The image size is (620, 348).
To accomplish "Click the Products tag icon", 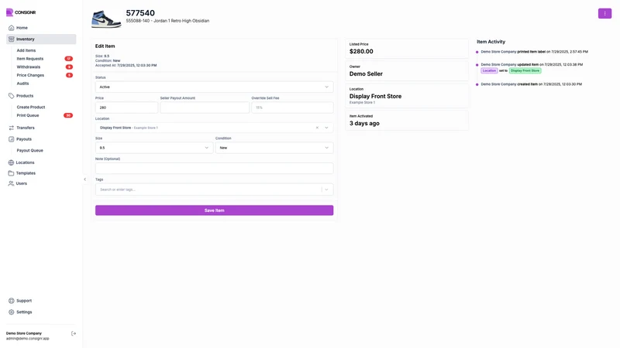I will 11,96.
